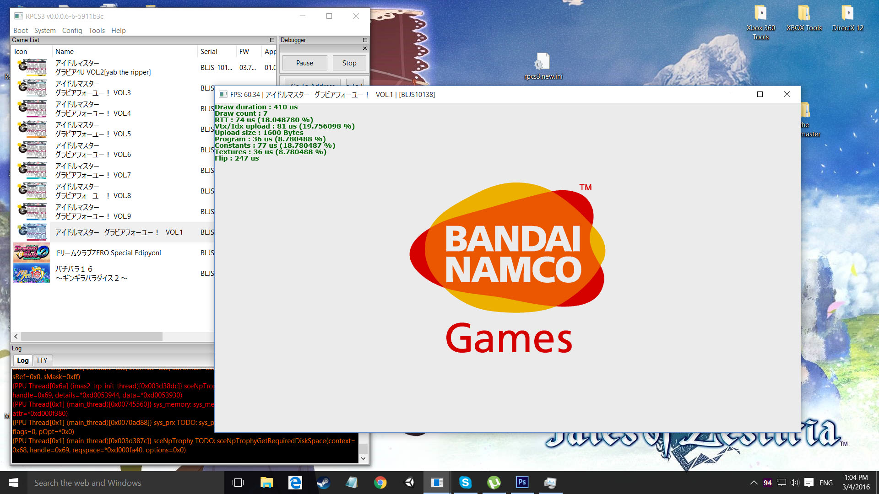This screenshot has height=494, width=879.
Task: Select the VOL.2 [yab the ripper] game entry
Action: [103, 68]
